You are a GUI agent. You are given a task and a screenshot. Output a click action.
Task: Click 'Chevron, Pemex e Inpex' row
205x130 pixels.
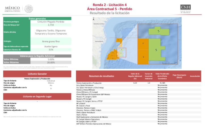click(138, 108)
